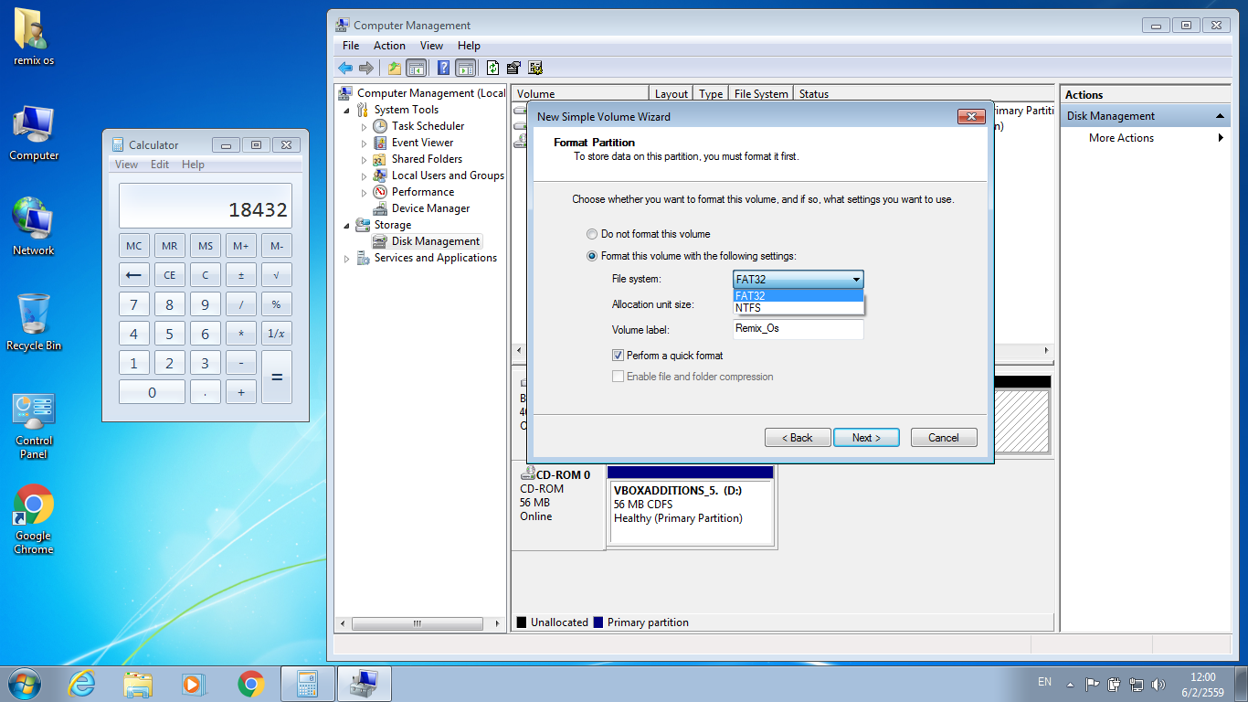
Task: Select Performance in the console tree
Action: pyautogui.click(x=423, y=192)
